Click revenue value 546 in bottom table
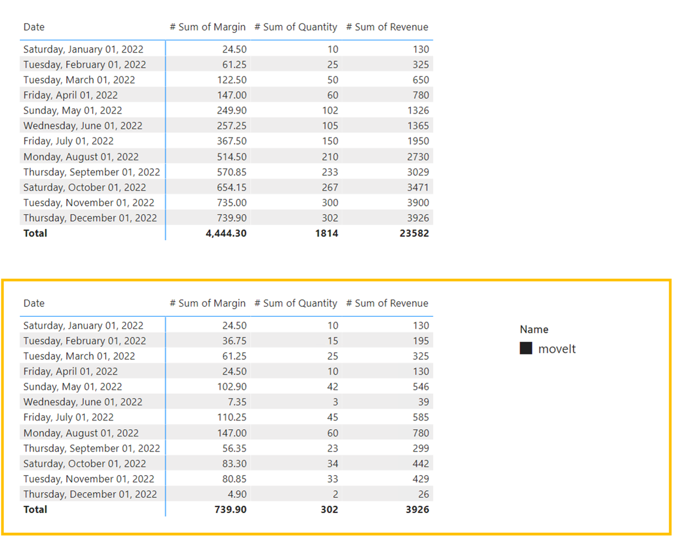The width and height of the screenshot is (675, 536). [x=421, y=386]
